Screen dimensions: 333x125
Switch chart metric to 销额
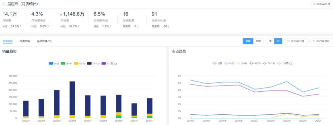(x=258, y=41)
